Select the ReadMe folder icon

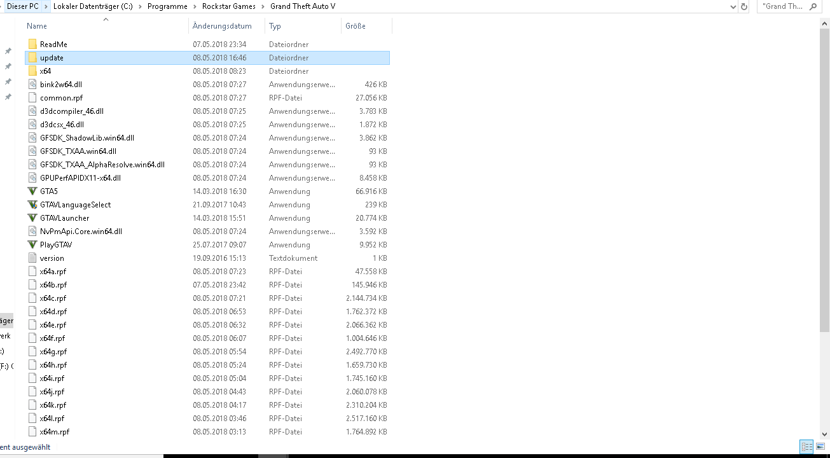tap(33, 44)
